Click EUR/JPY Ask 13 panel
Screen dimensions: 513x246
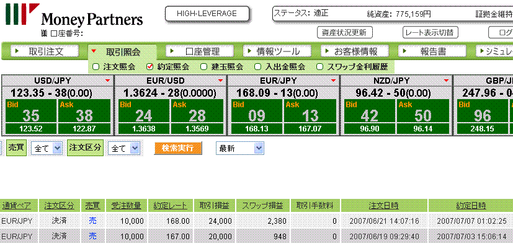[x=310, y=111]
